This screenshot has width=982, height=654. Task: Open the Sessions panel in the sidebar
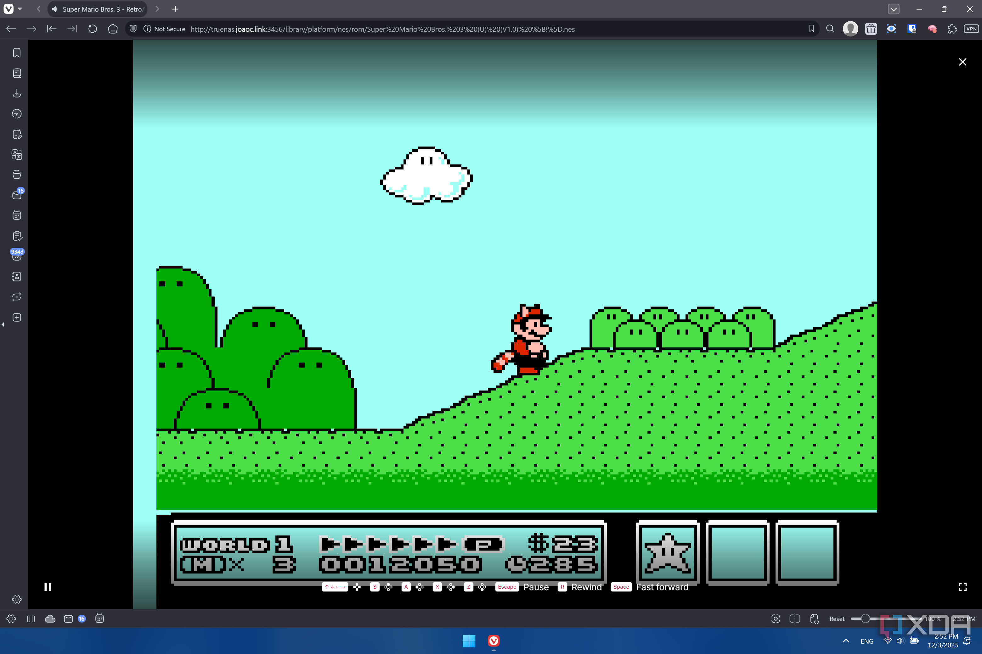tap(17, 297)
